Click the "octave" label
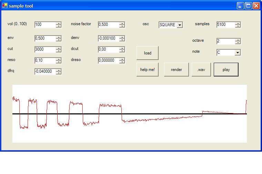The width and height of the screenshot is (262, 174). pyautogui.click(x=198, y=40)
